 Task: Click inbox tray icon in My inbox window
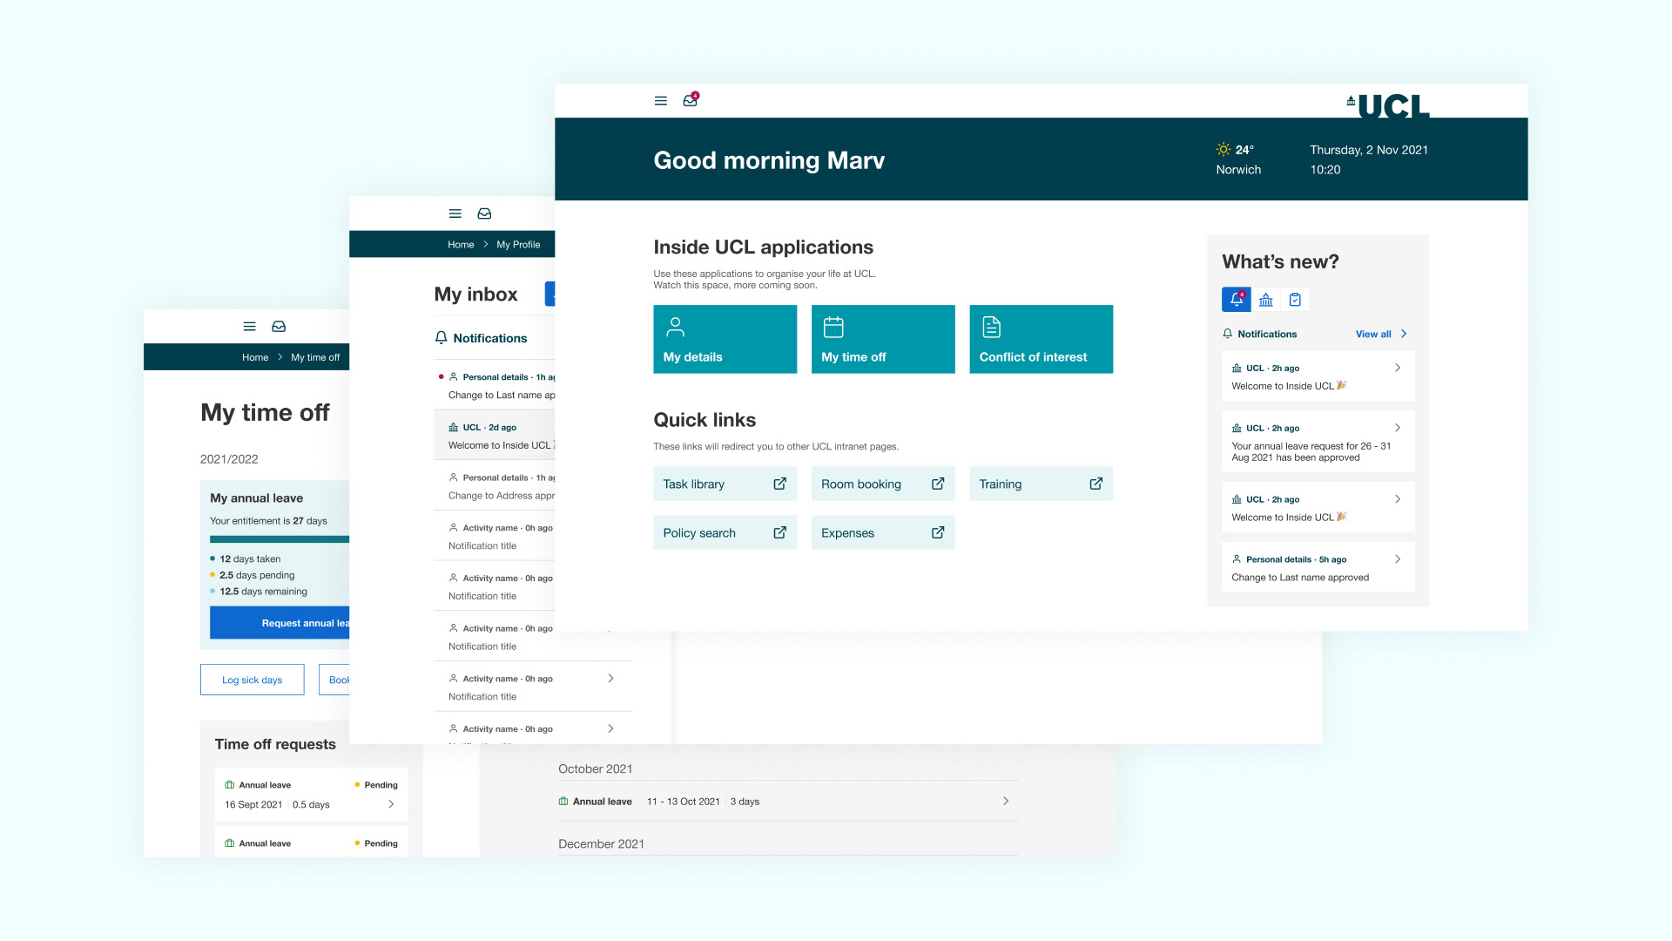pyautogui.click(x=484, y=213)
